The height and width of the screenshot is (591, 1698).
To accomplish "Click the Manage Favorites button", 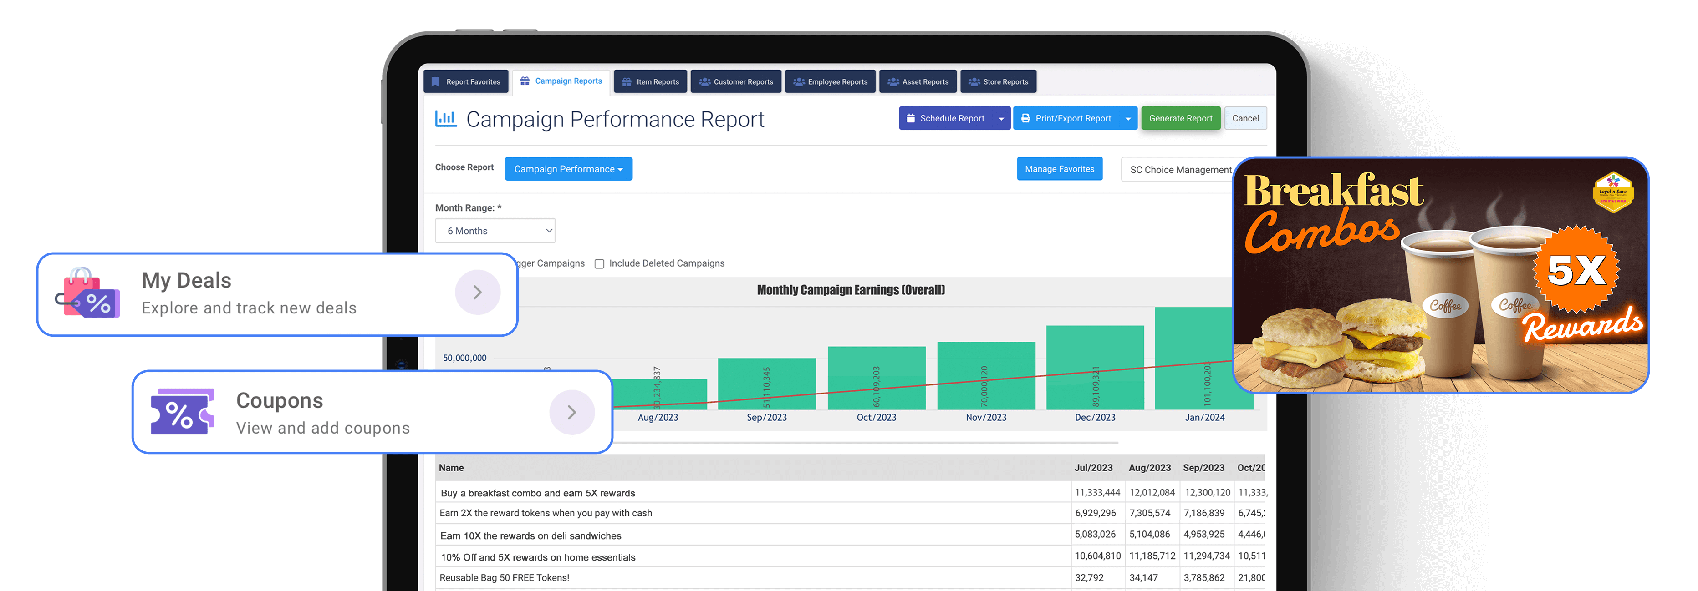I will coord(1059,169).
